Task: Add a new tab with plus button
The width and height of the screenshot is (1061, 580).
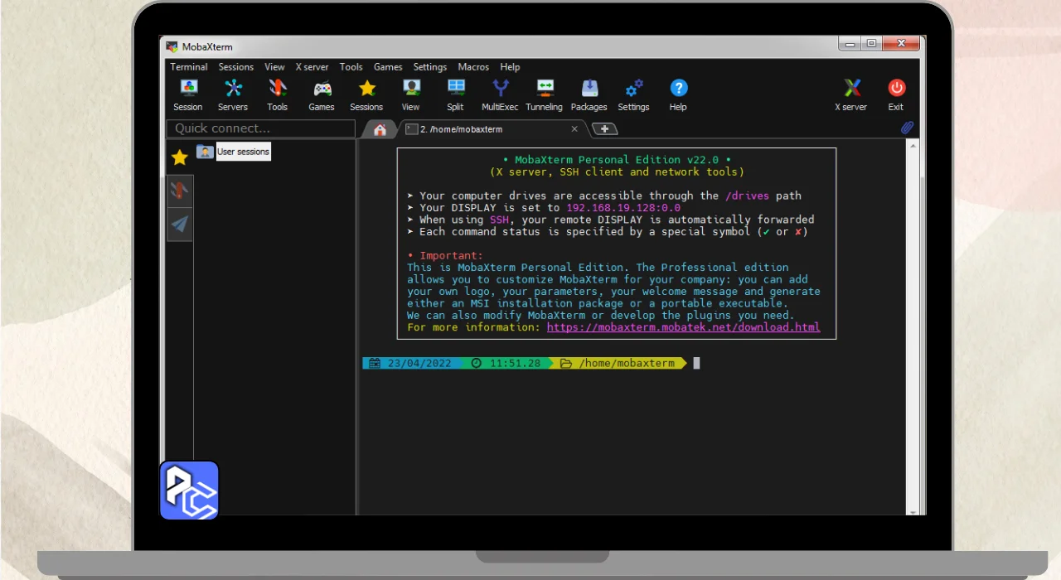Action: [604, 129]
